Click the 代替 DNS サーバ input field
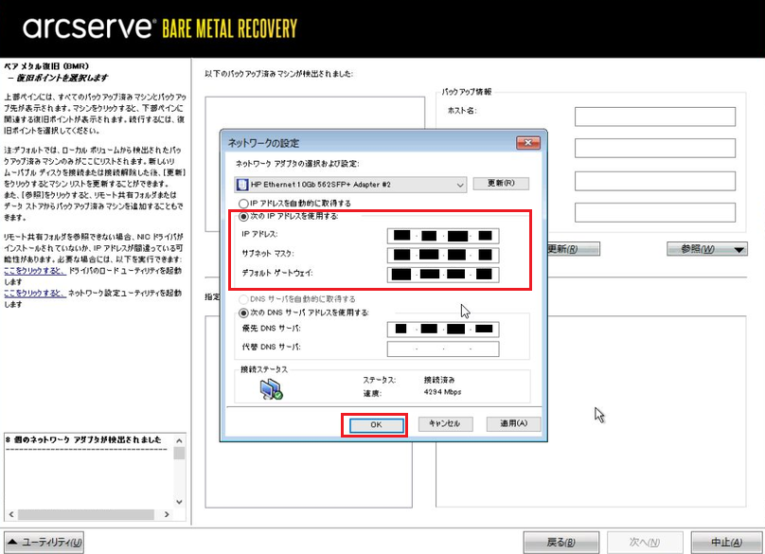The height and width of the screenshot is (554, 765). coord(443,348)
